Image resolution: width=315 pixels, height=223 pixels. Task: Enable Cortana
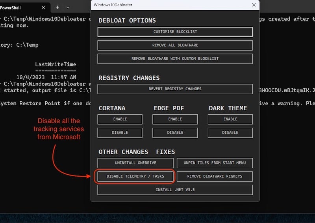pyautogui.click(x=120, y=119)
